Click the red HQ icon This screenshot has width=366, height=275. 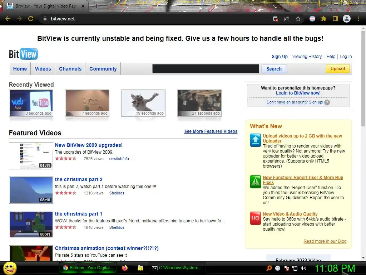pyautogui.click(x=255, y=218)
